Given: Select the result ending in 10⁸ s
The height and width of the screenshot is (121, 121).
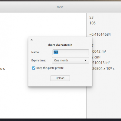Looking at the screenshot, I should [103, 69].
